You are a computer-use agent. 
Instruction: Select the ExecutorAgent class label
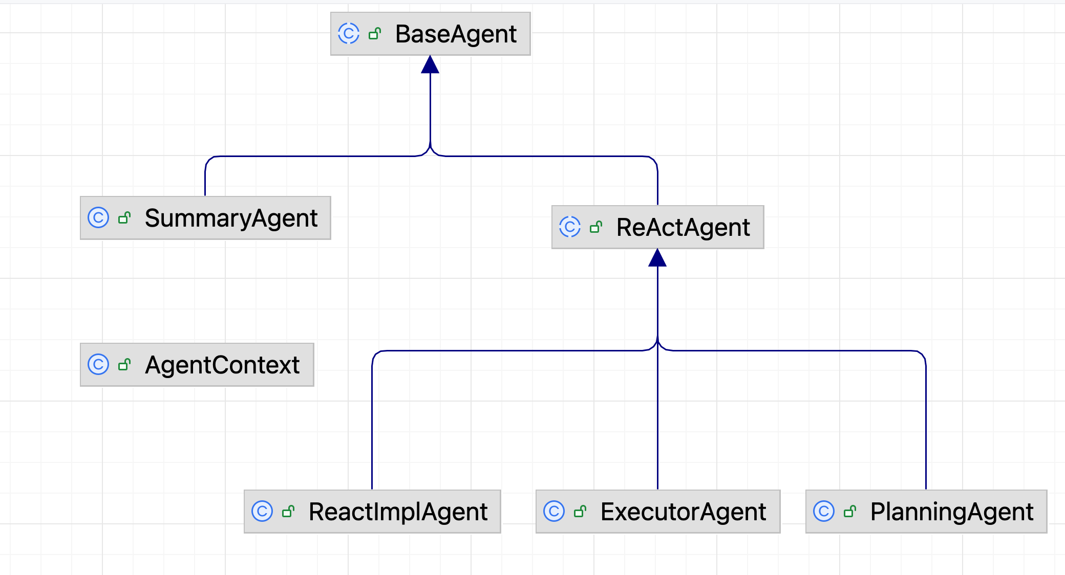[683, 512]
